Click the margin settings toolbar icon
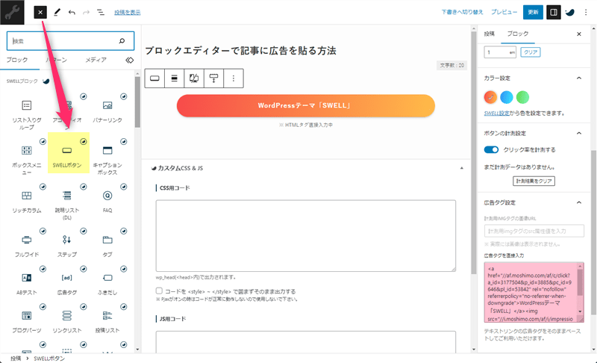The image size is (597, 363). tap(214, 78)
